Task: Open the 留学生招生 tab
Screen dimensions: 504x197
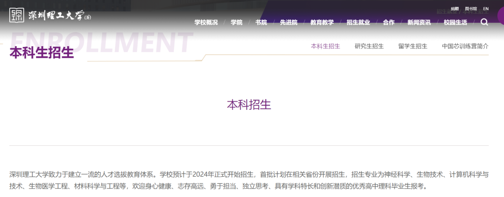Action: tap(413, 46)
